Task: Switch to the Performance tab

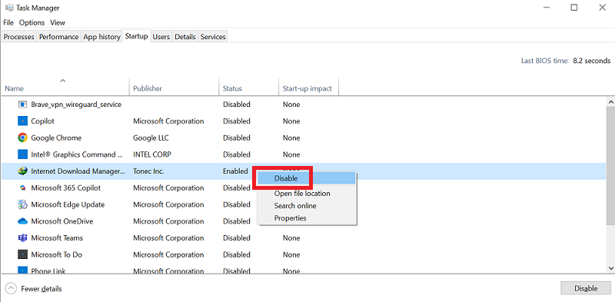Action: click(x=59, y=36)
